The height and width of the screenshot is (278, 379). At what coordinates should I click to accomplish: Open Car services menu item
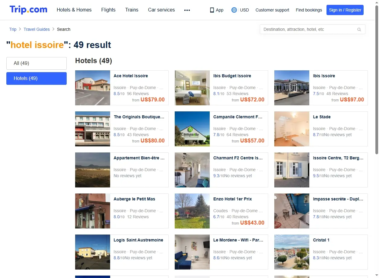click(161, 10)
